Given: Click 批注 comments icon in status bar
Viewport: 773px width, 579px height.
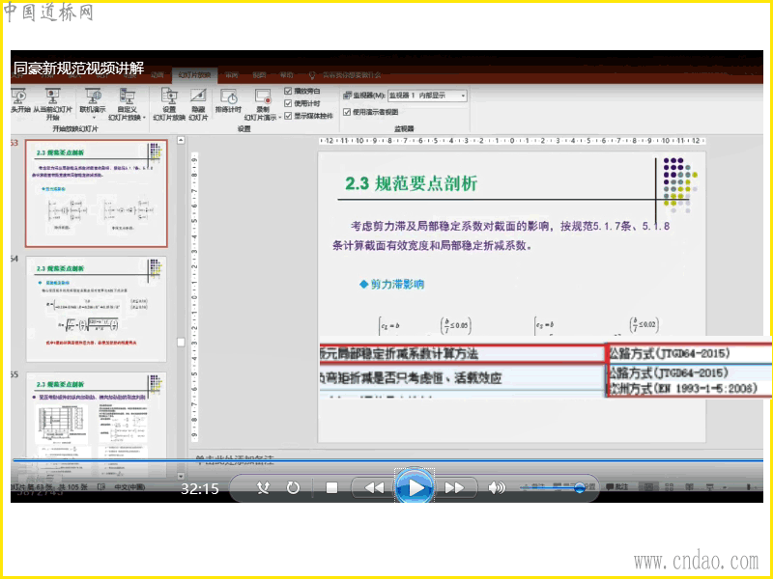Looking at the screenshot, I should [617, 486].
